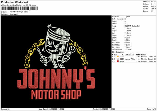
Task: Click stitch count '14139' in stop row 3
Action: tap(122, 62)
